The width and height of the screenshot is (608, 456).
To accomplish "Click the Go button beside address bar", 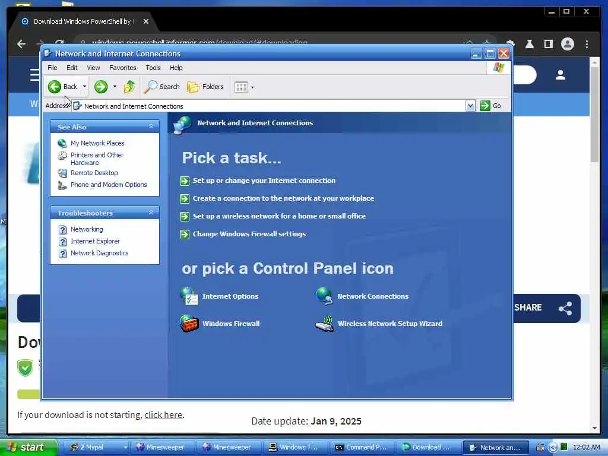I will coord(490,106).
